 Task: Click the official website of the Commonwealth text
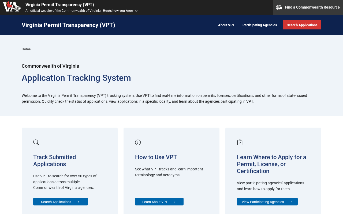tap(63, 11)
